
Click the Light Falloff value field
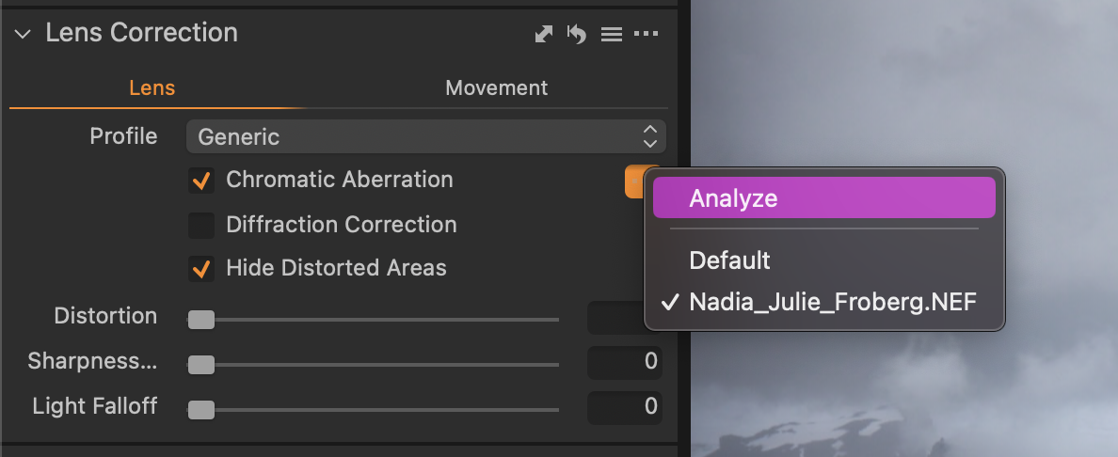625,406
